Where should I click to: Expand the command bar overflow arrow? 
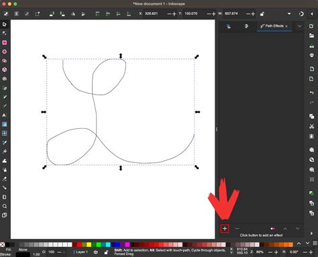click(311, 234)
